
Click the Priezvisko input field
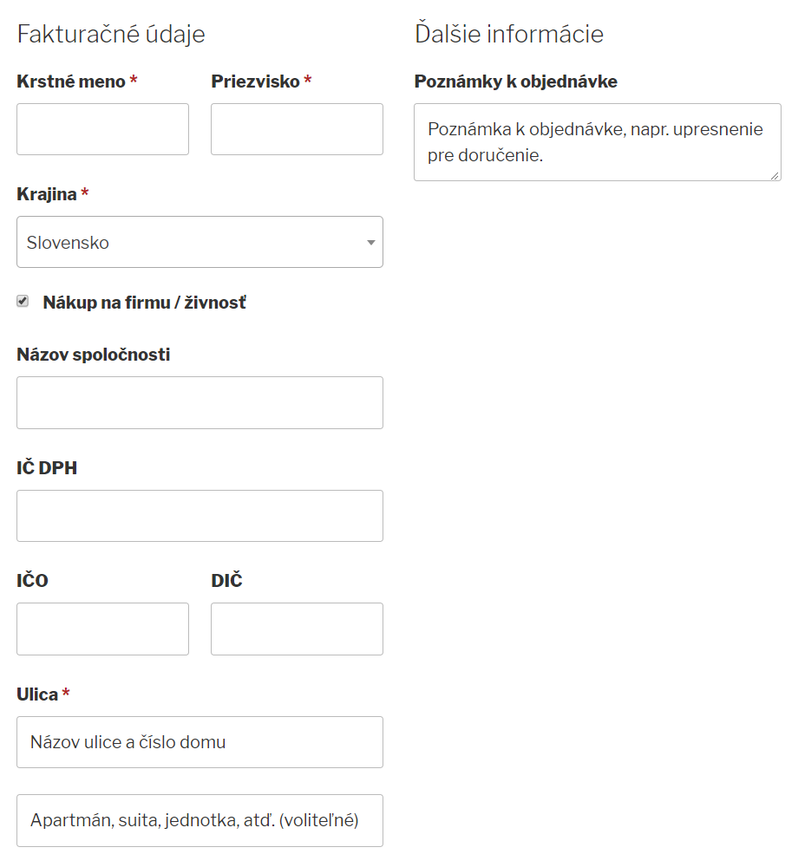tap(297, 129)
